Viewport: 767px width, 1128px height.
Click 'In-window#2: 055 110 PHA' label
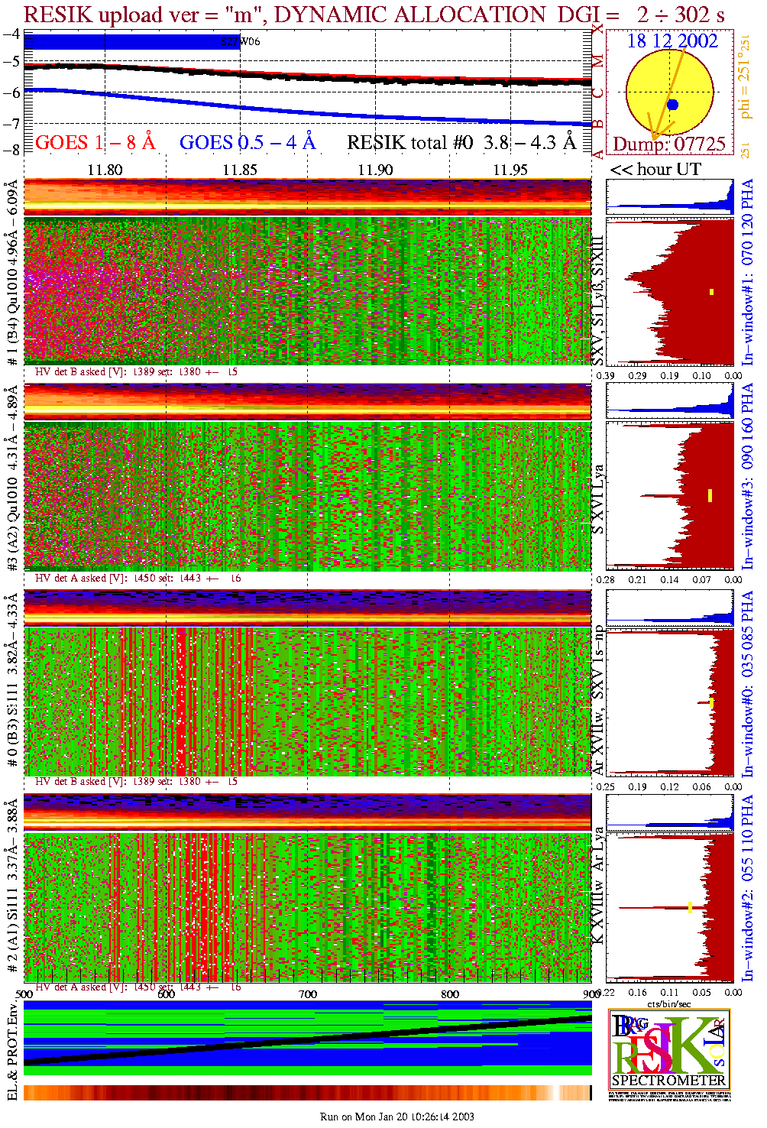click(x=746, y=888)
